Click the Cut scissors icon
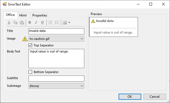Screen dimensions: 170x103 click(9, 23)
